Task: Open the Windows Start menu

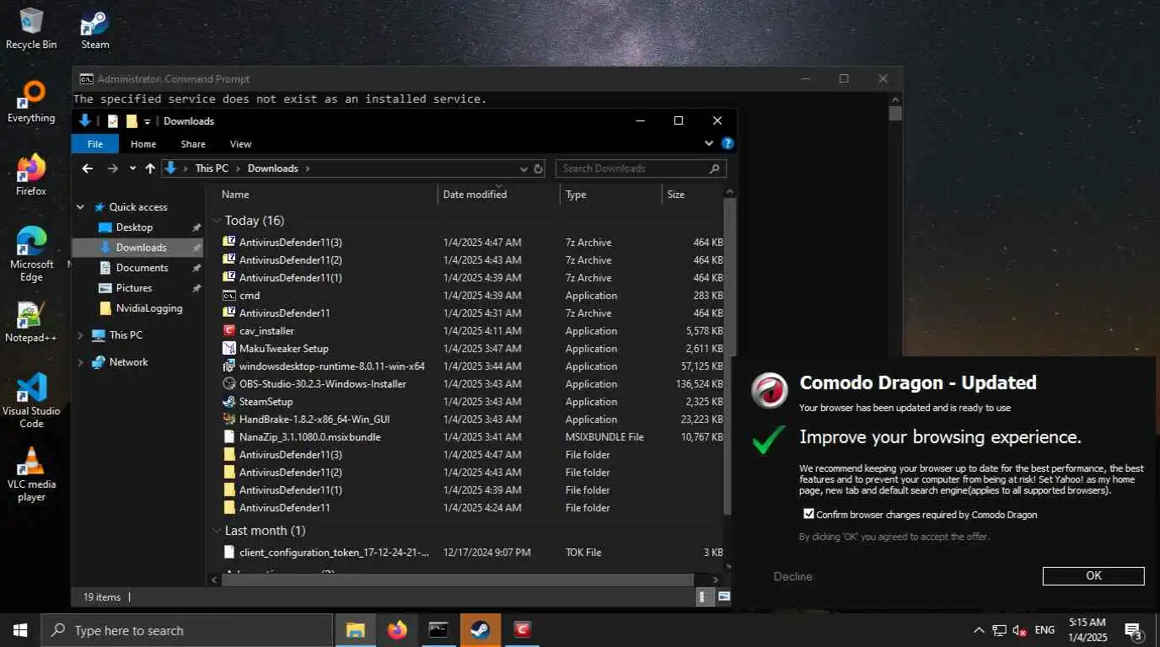Action: (20, 630)
